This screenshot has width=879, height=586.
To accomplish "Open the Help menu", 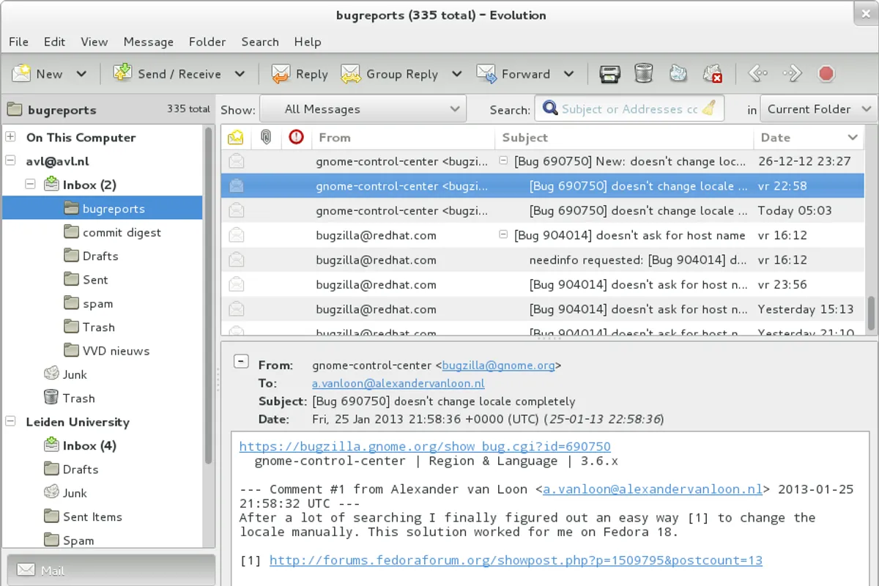I will [308, 42].
